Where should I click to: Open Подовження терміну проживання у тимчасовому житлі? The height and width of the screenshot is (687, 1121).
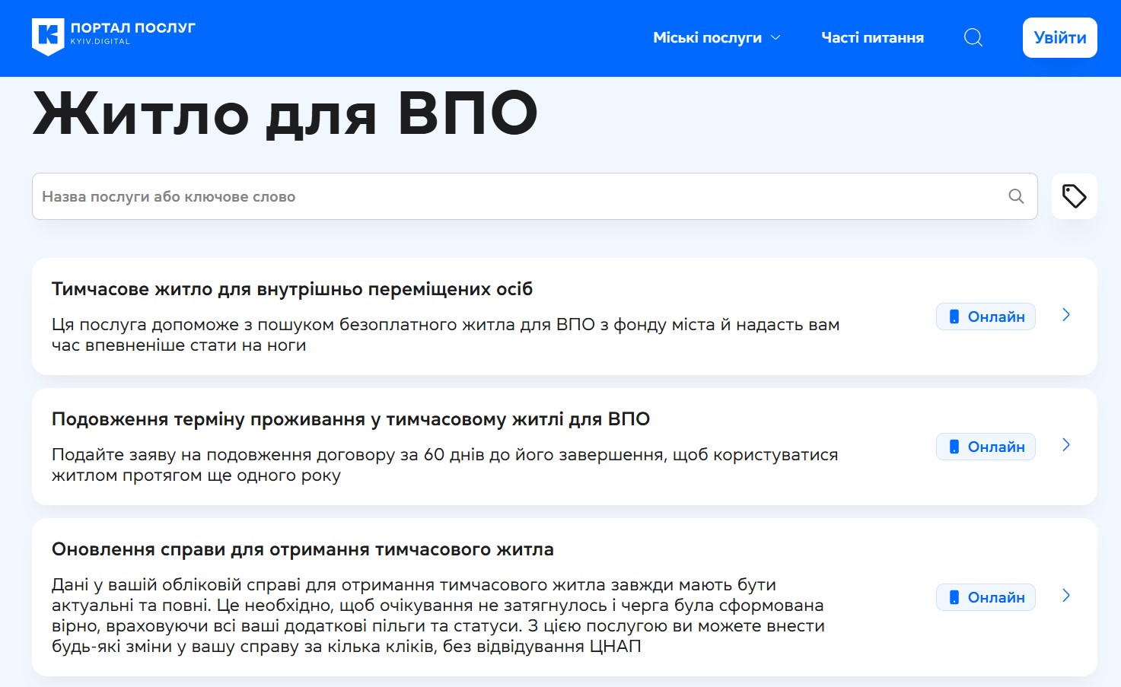(350, 419)
